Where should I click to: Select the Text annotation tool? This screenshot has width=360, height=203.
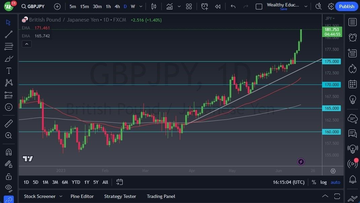coord(8,70)
